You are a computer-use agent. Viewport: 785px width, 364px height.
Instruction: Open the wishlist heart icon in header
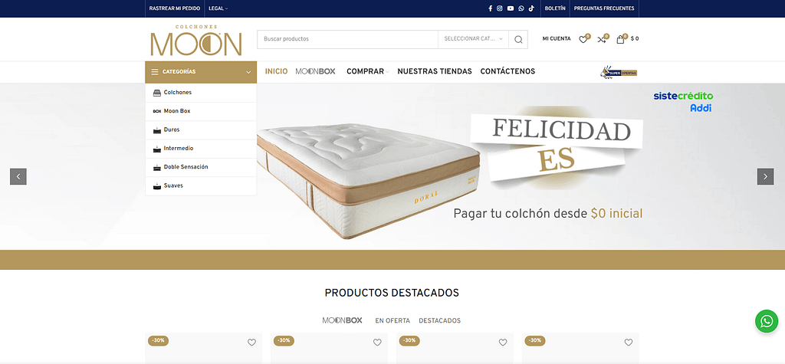[x=583, y=39]
